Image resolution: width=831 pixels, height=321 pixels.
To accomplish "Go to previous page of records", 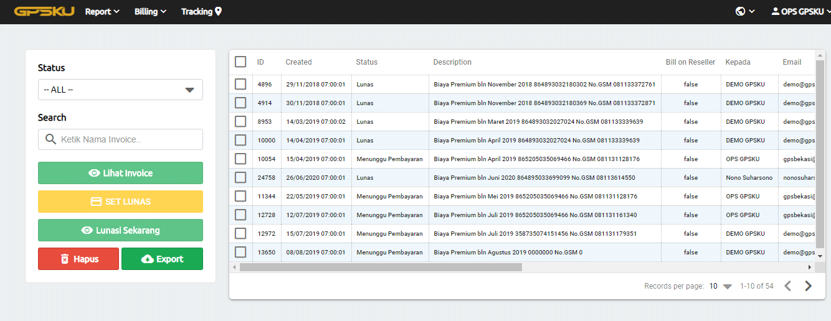I will coord(787,286).
